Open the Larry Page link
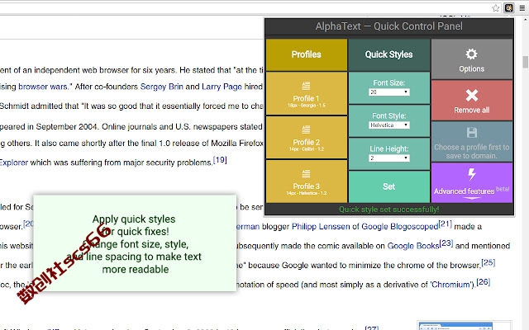The image size is (529, 330). tap(222, 87)
